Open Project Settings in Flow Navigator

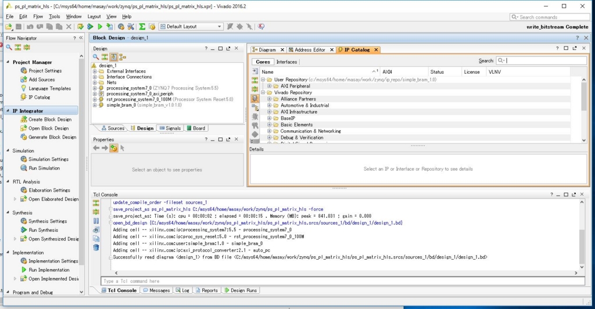coord(45,71)
